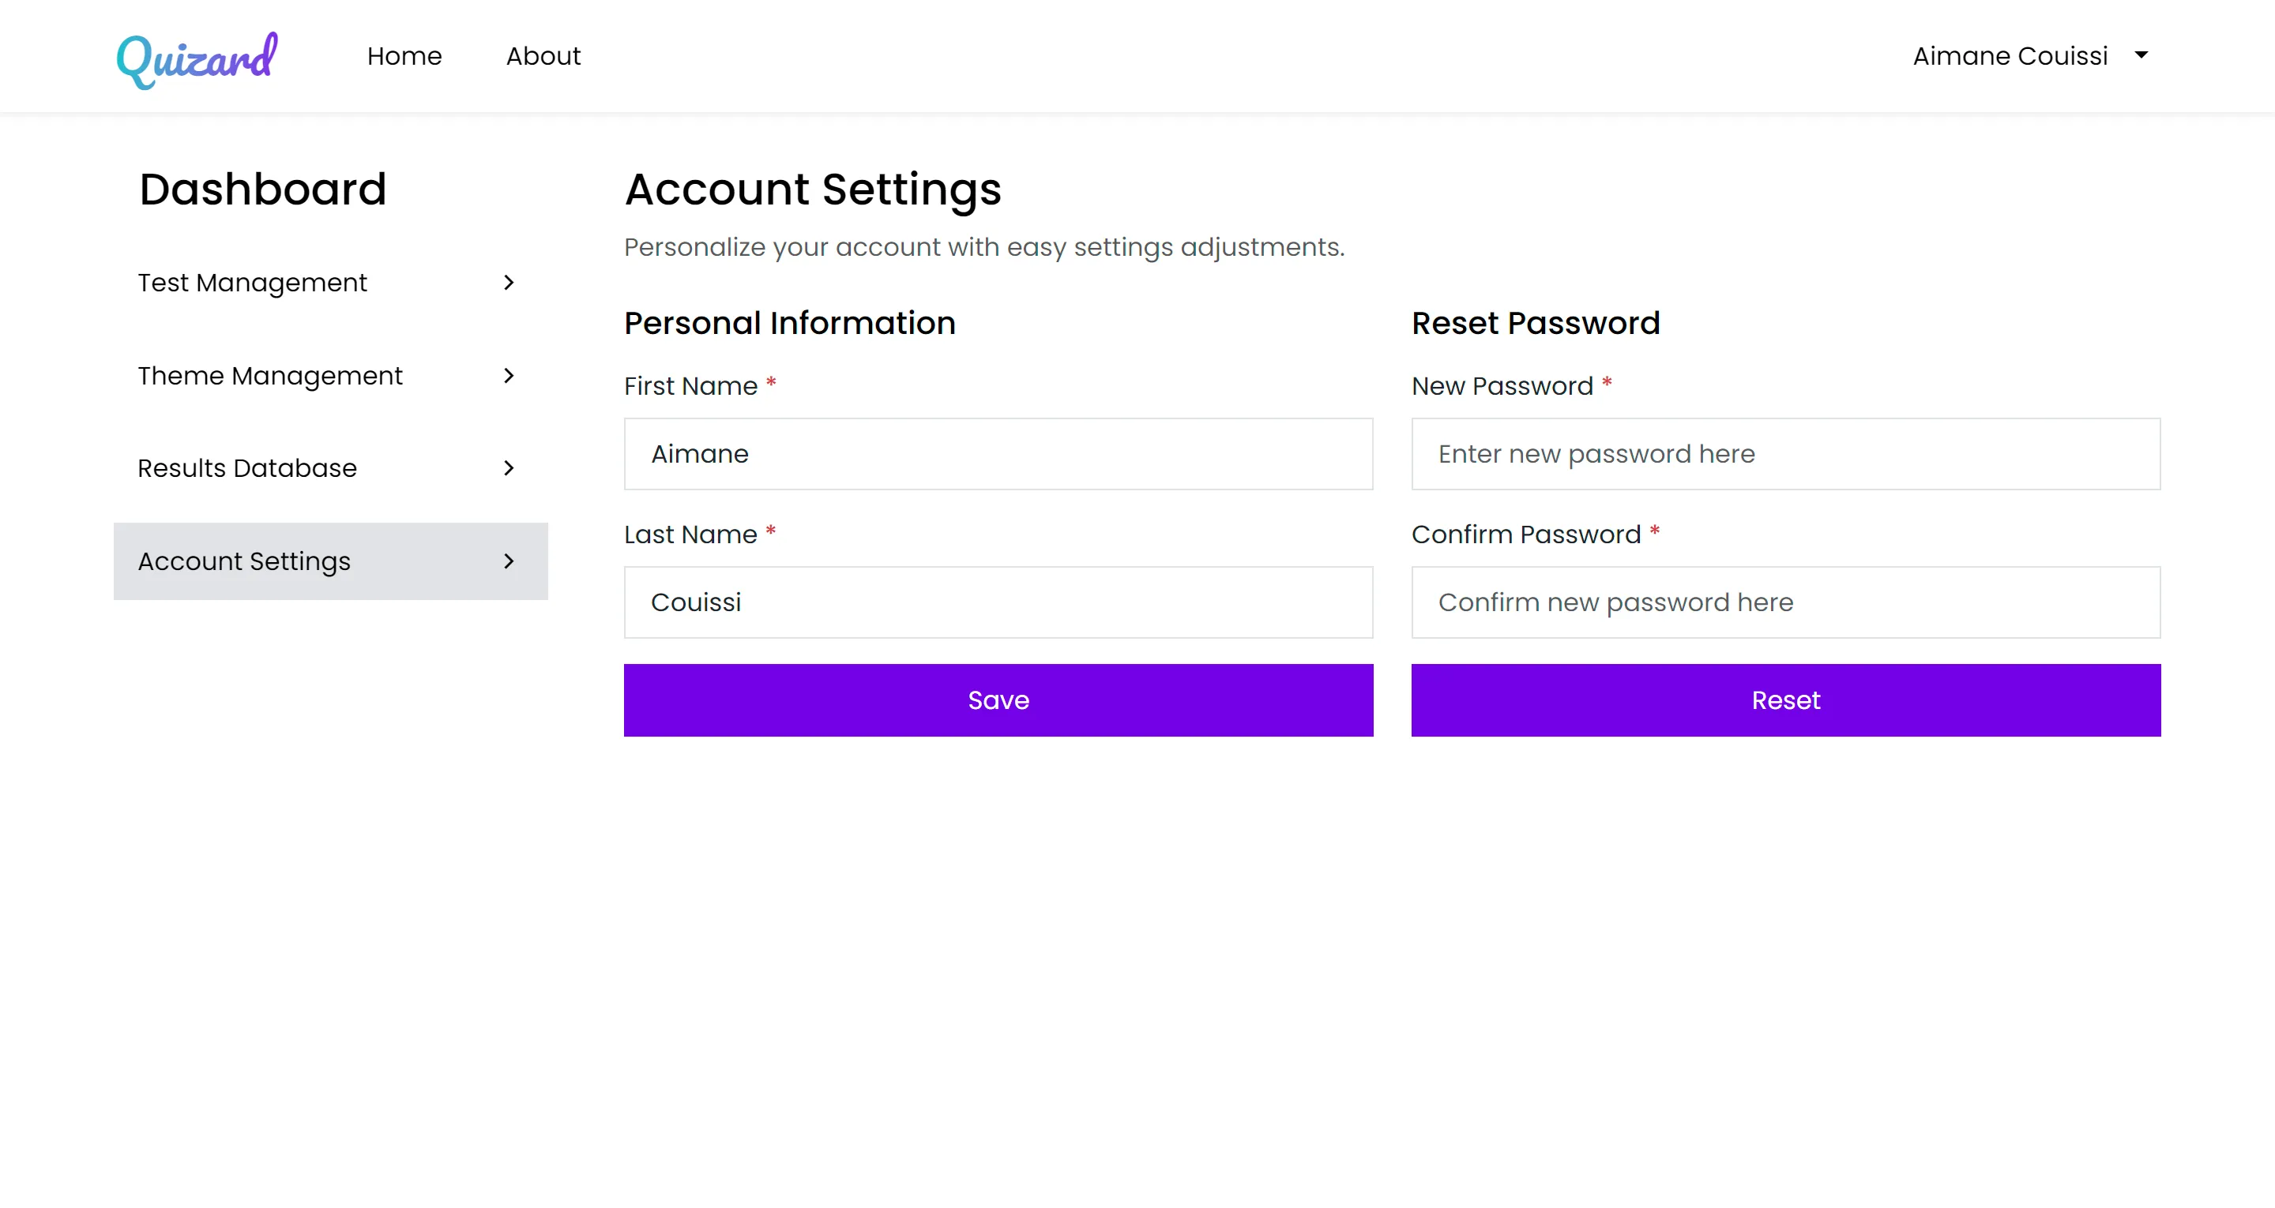Click the Dashboard heading
Viewport: 2275px width, 1208px height.
click(x=263, y=189)
